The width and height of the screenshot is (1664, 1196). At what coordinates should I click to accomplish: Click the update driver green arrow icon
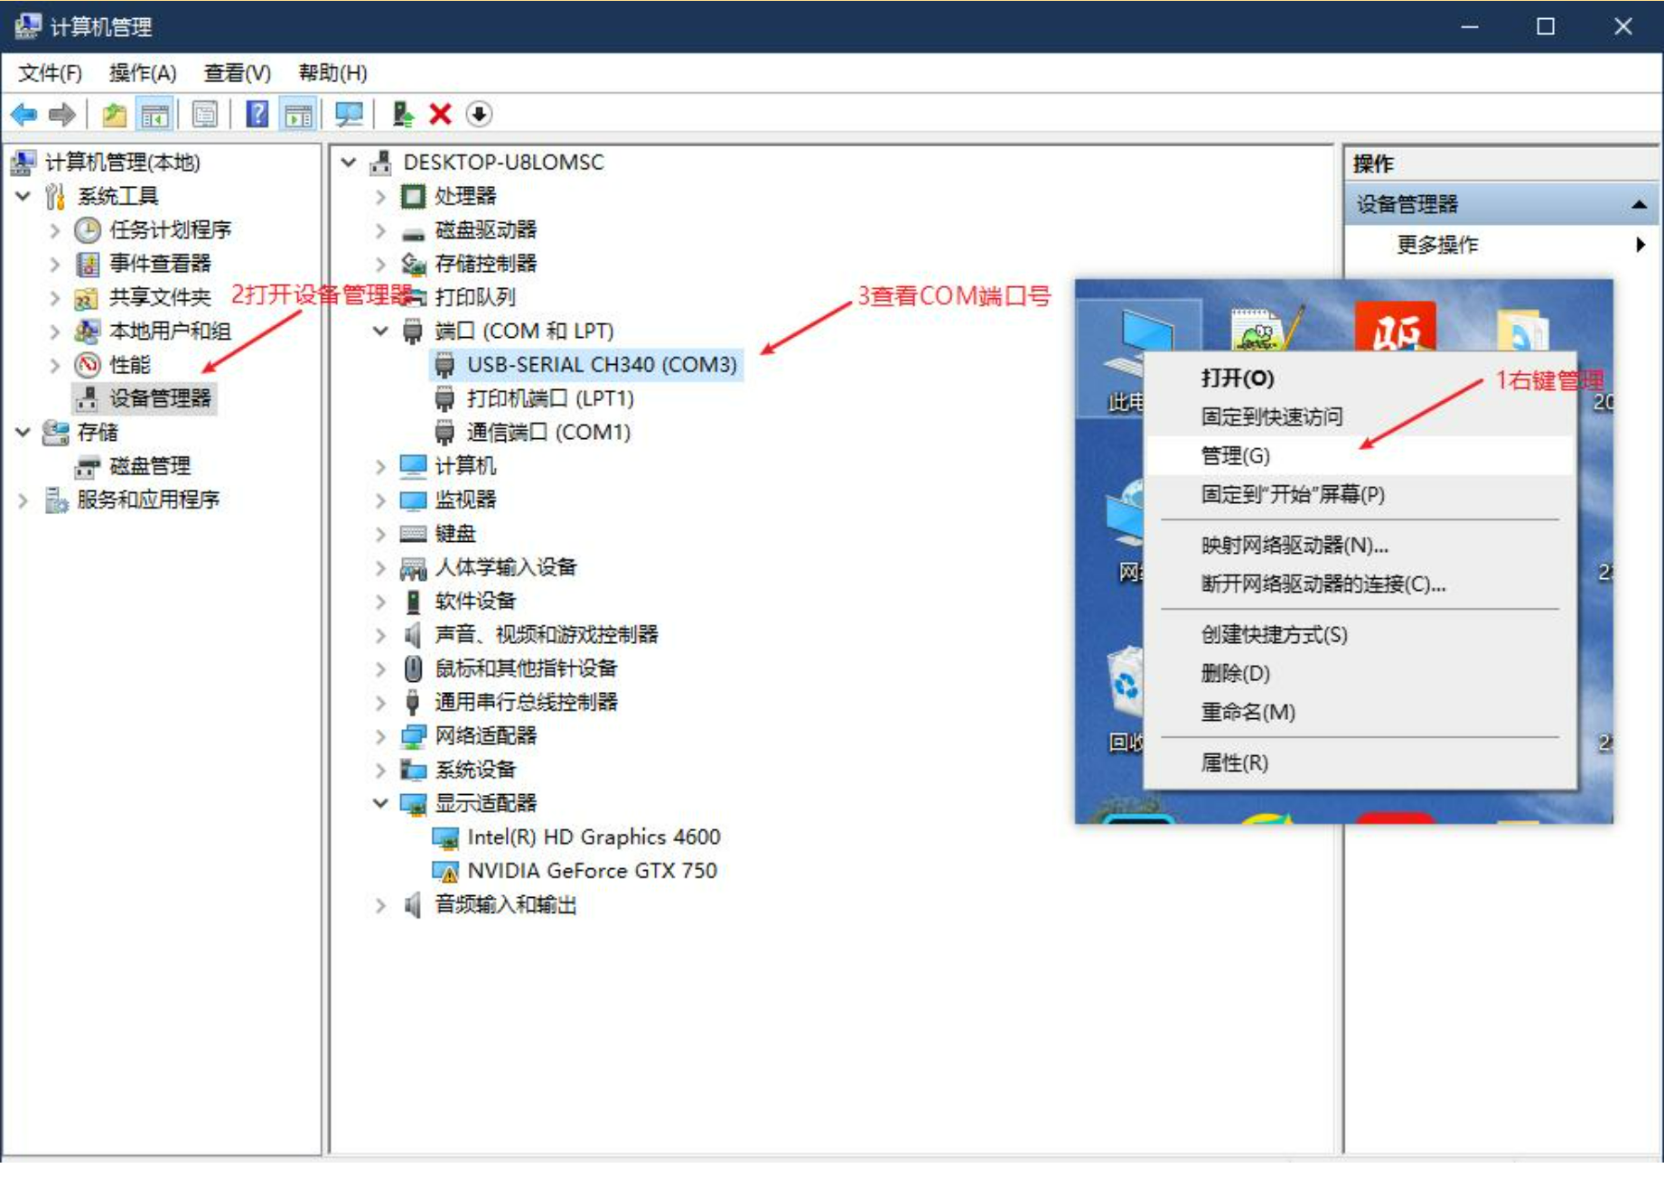(x=403, y=115)
